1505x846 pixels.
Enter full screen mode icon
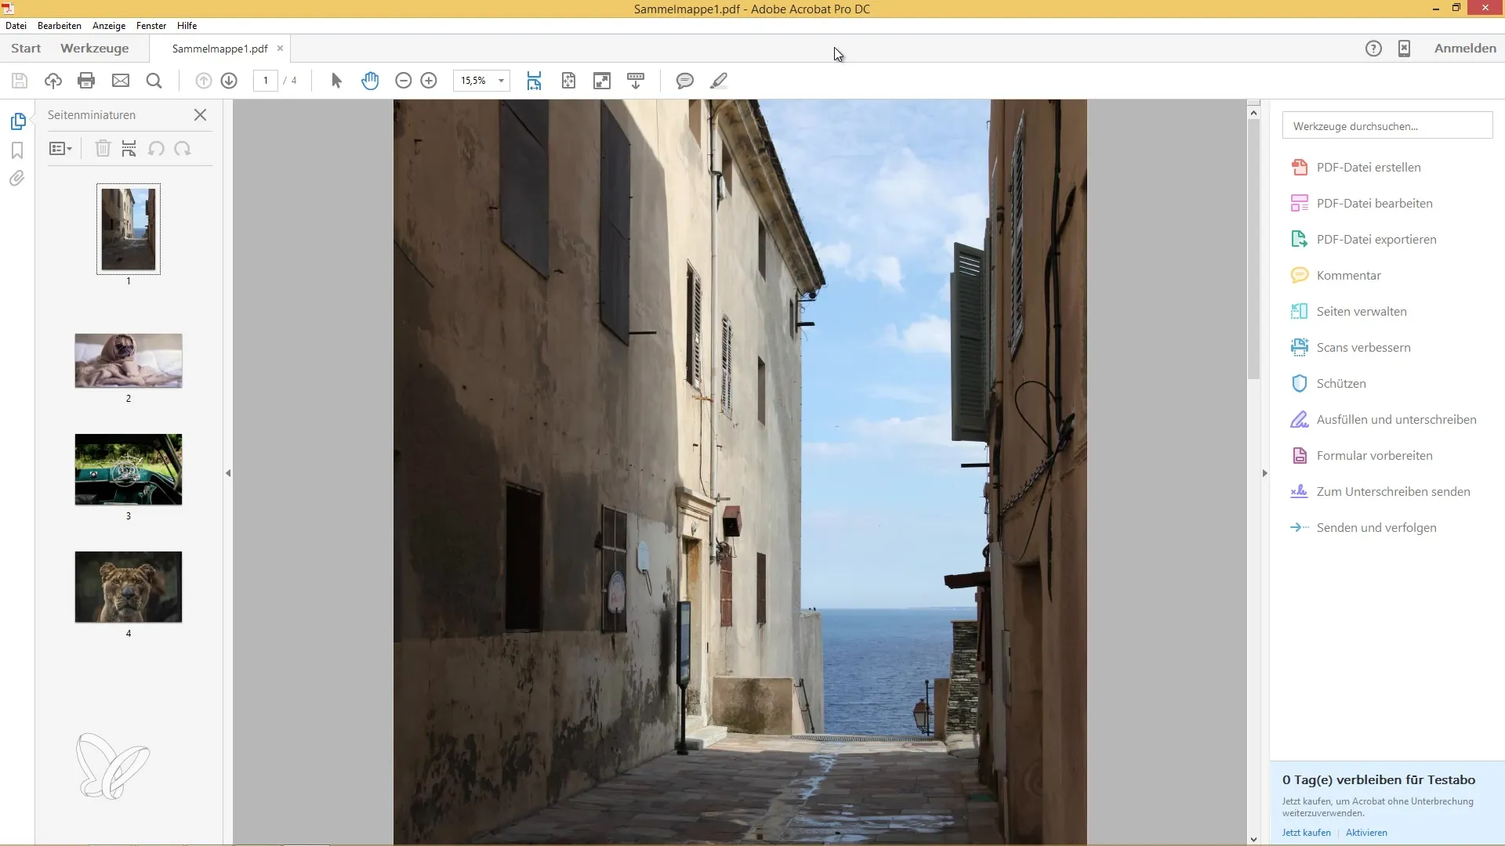pyautogui.click(x=602, y=81)
